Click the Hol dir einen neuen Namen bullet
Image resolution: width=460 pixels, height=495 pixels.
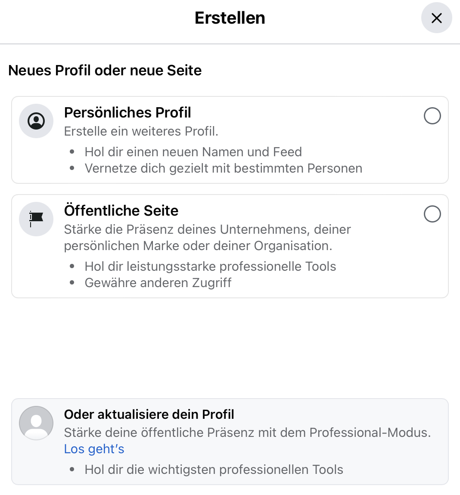click(193, 152)
